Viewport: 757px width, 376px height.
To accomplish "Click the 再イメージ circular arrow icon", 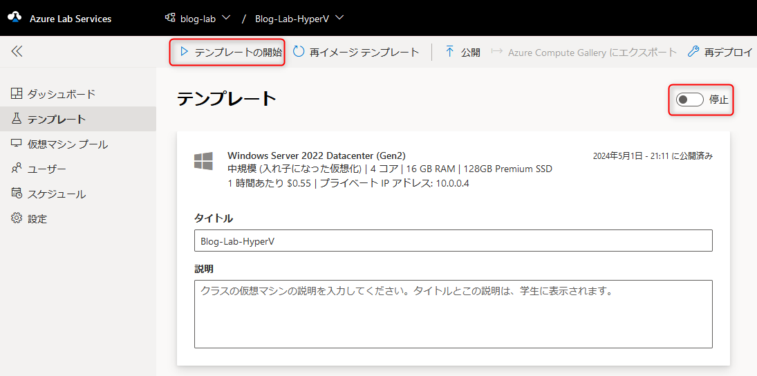I will pos(299,52).
